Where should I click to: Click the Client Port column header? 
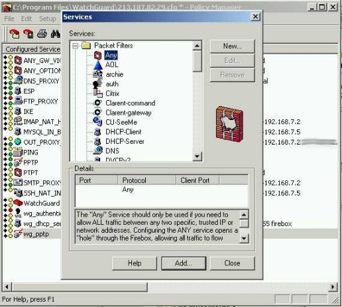tap(198, 180)
